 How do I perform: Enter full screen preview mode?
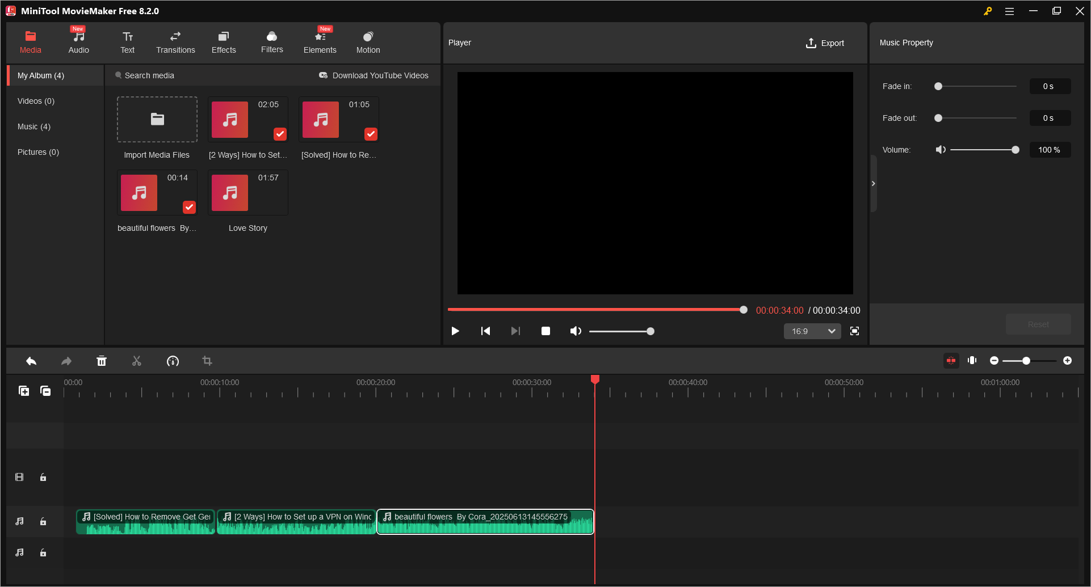tap(854, 331)
